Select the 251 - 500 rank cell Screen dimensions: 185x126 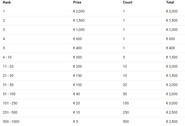point(10,112)
